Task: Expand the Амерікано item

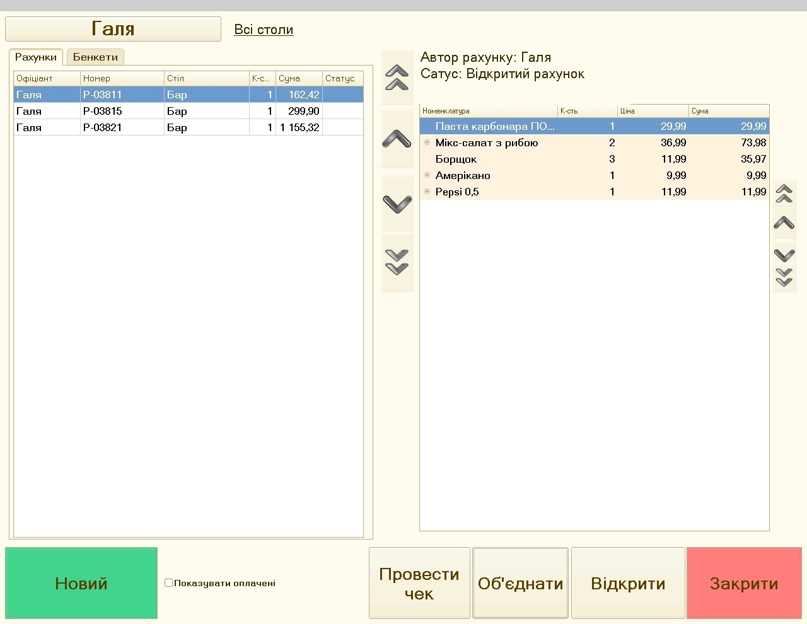Action: (427, 175)
